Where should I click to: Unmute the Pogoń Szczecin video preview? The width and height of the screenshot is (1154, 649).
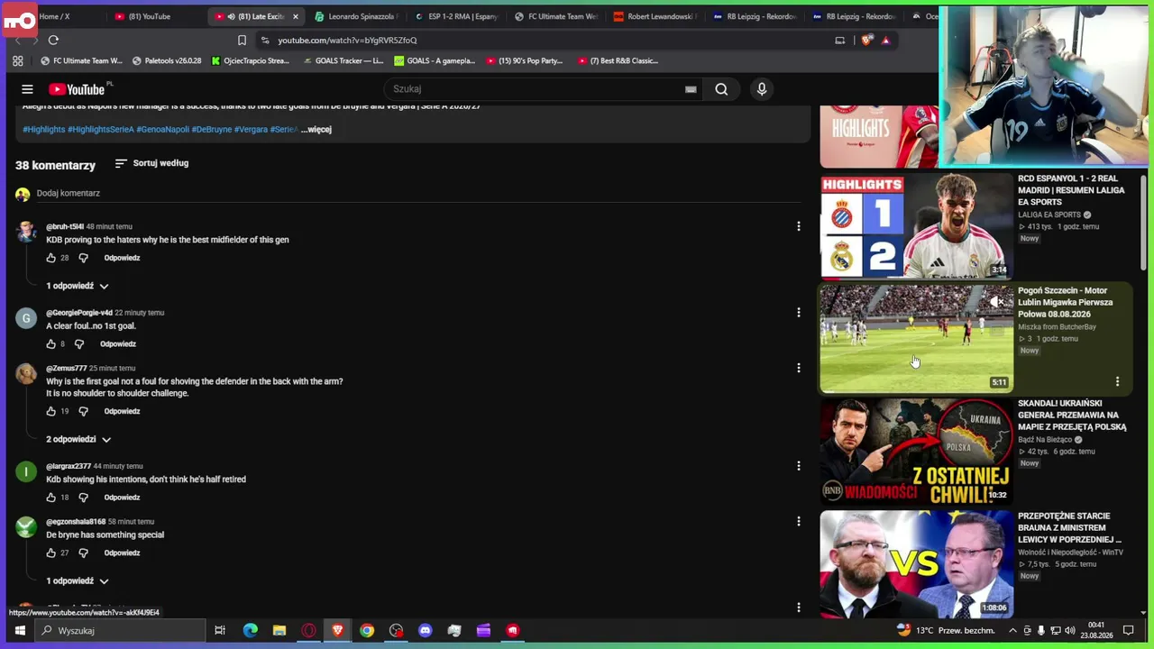[996, 302]
